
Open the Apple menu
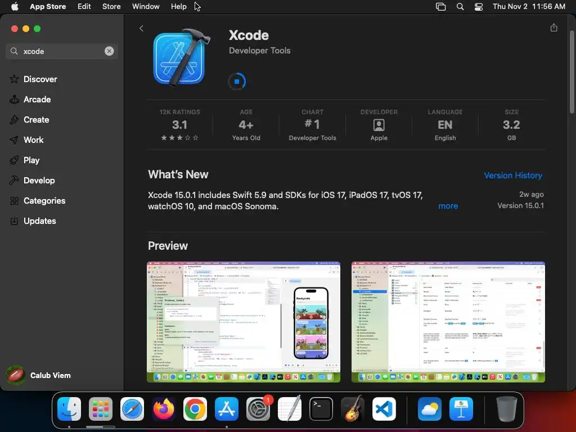(x=15, y=6)
